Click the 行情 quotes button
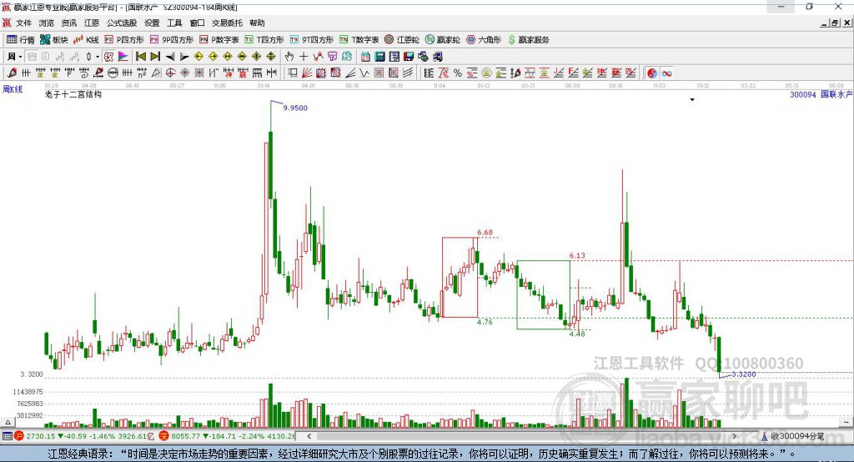This screenshot has width=854, height=462. coord(21,40)
